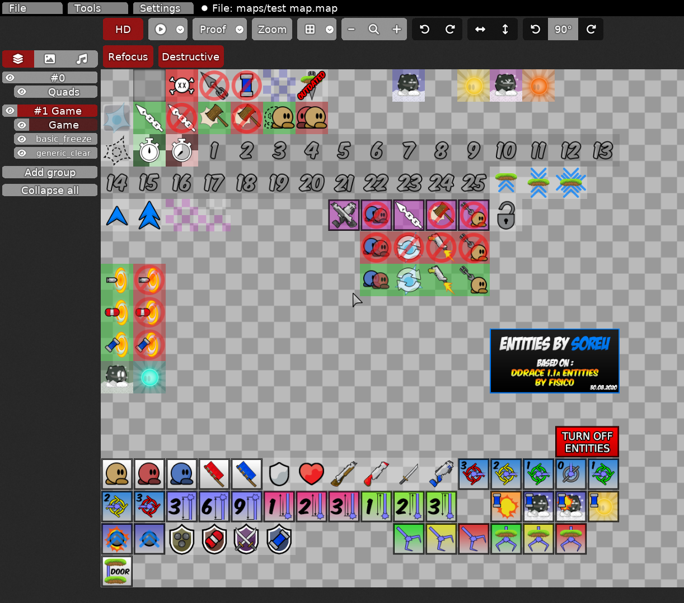
Task: Toggle visibility of #1 Game group
Action: pos(10,111)
